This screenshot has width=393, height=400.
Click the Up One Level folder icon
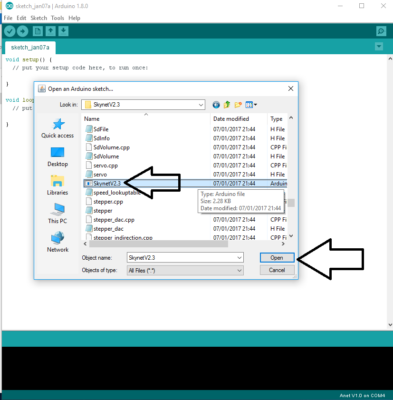point(227,105)
